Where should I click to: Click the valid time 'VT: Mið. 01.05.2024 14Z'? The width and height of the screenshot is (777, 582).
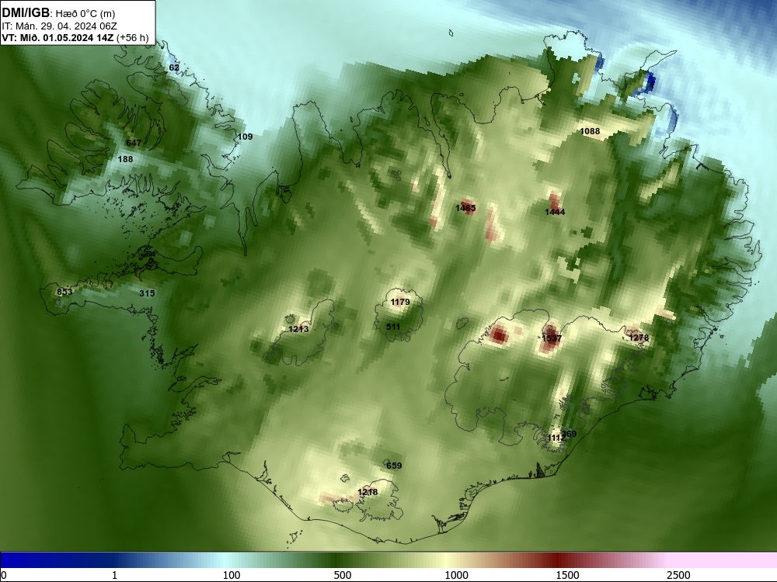coord(57,38)
